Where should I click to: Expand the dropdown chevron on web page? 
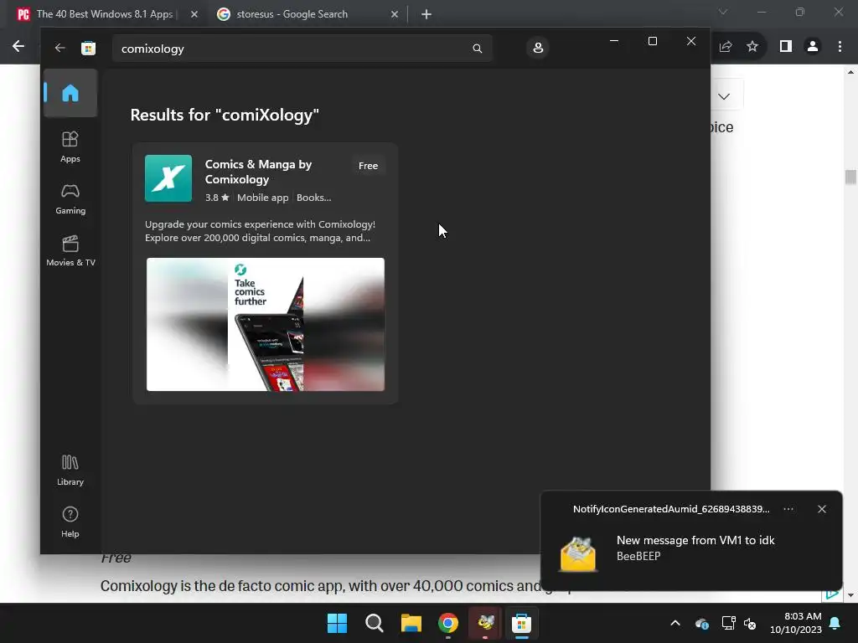tap(724, 96)
